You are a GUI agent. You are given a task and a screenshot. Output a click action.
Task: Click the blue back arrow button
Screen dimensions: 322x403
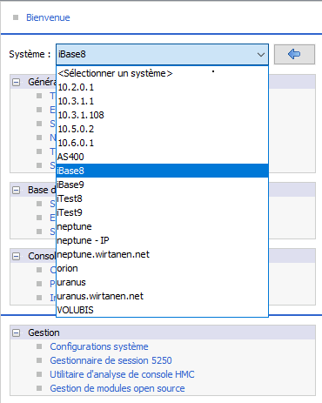click(294, 54)
